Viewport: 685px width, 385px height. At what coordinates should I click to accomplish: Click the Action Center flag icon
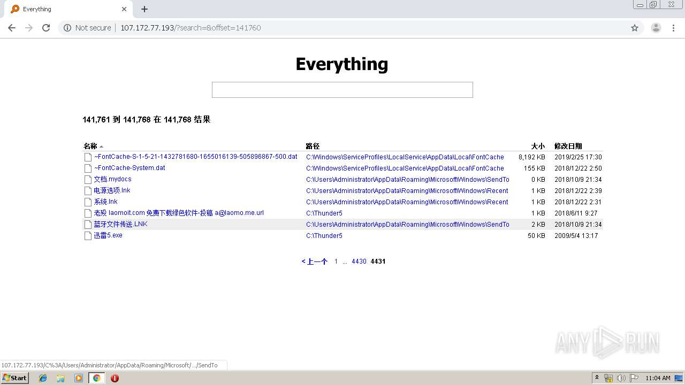[634, 378]
